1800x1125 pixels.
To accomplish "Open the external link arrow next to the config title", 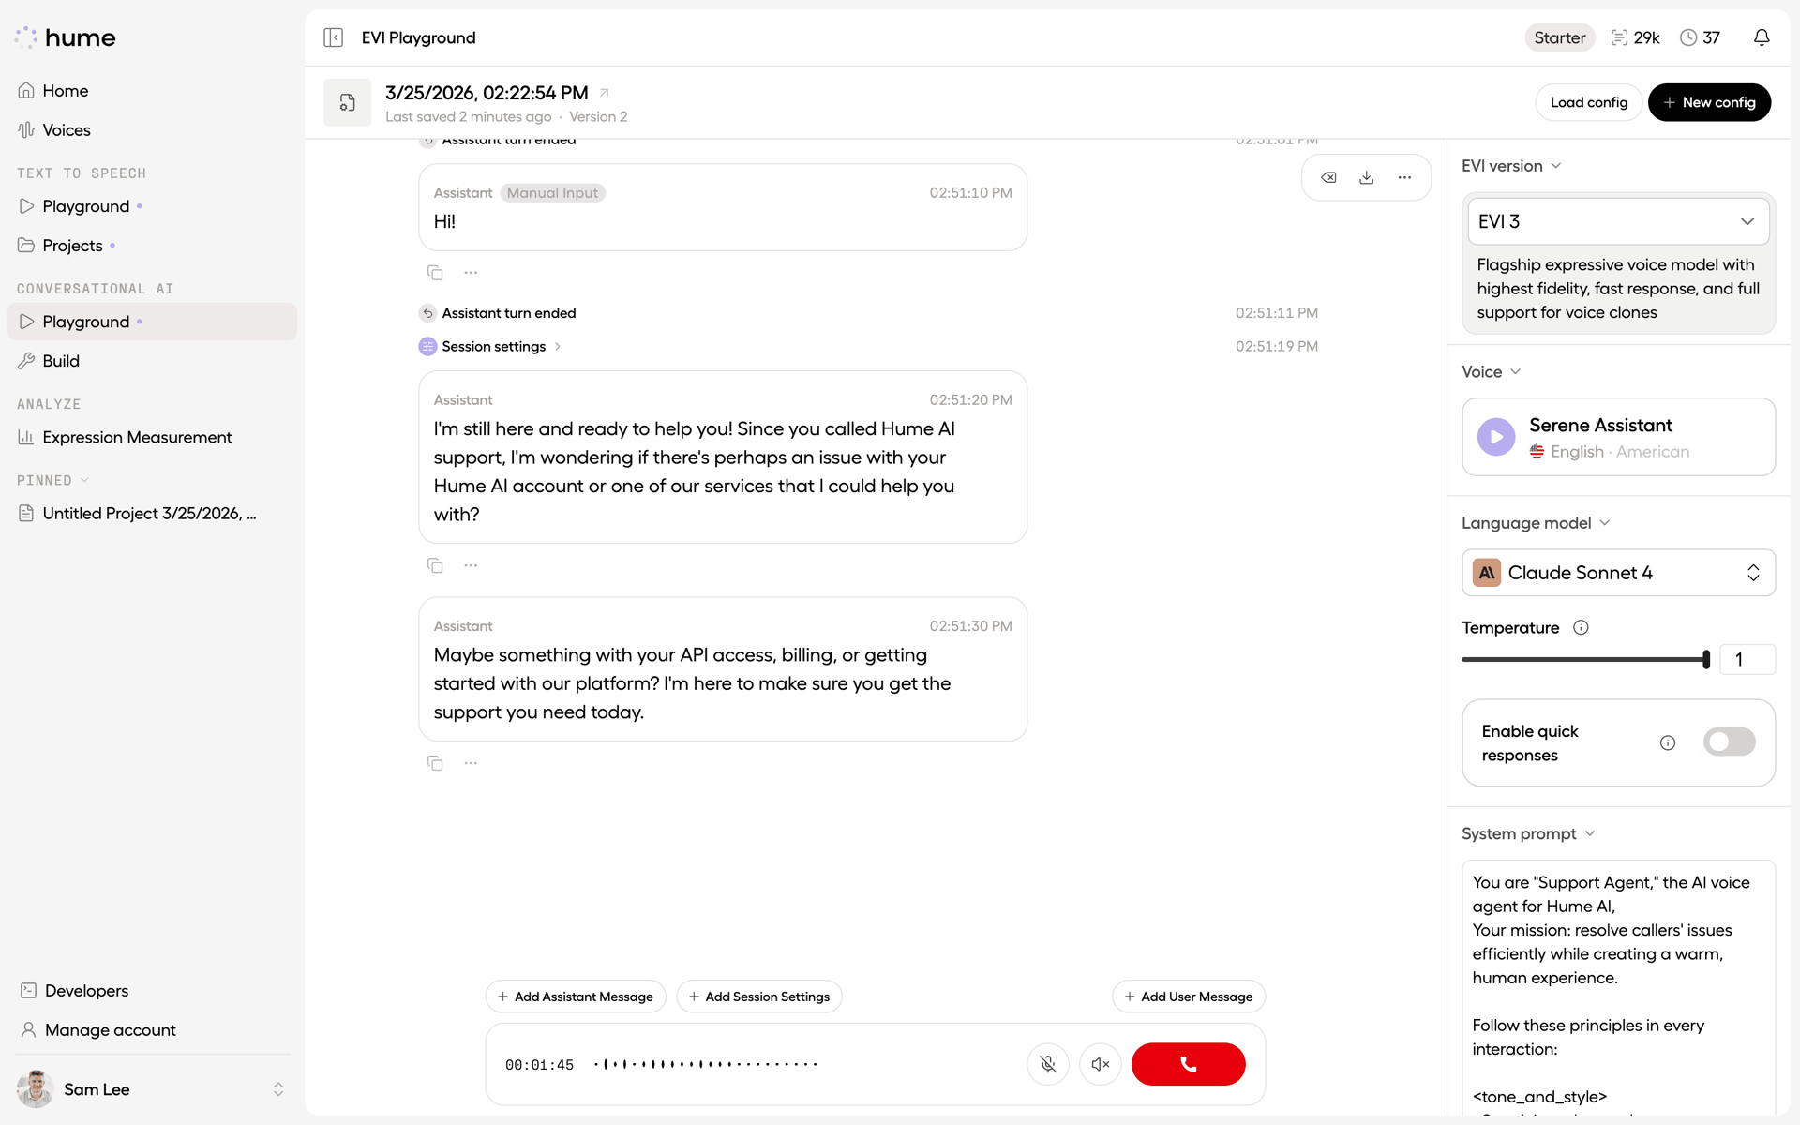I will click(605, 93).
